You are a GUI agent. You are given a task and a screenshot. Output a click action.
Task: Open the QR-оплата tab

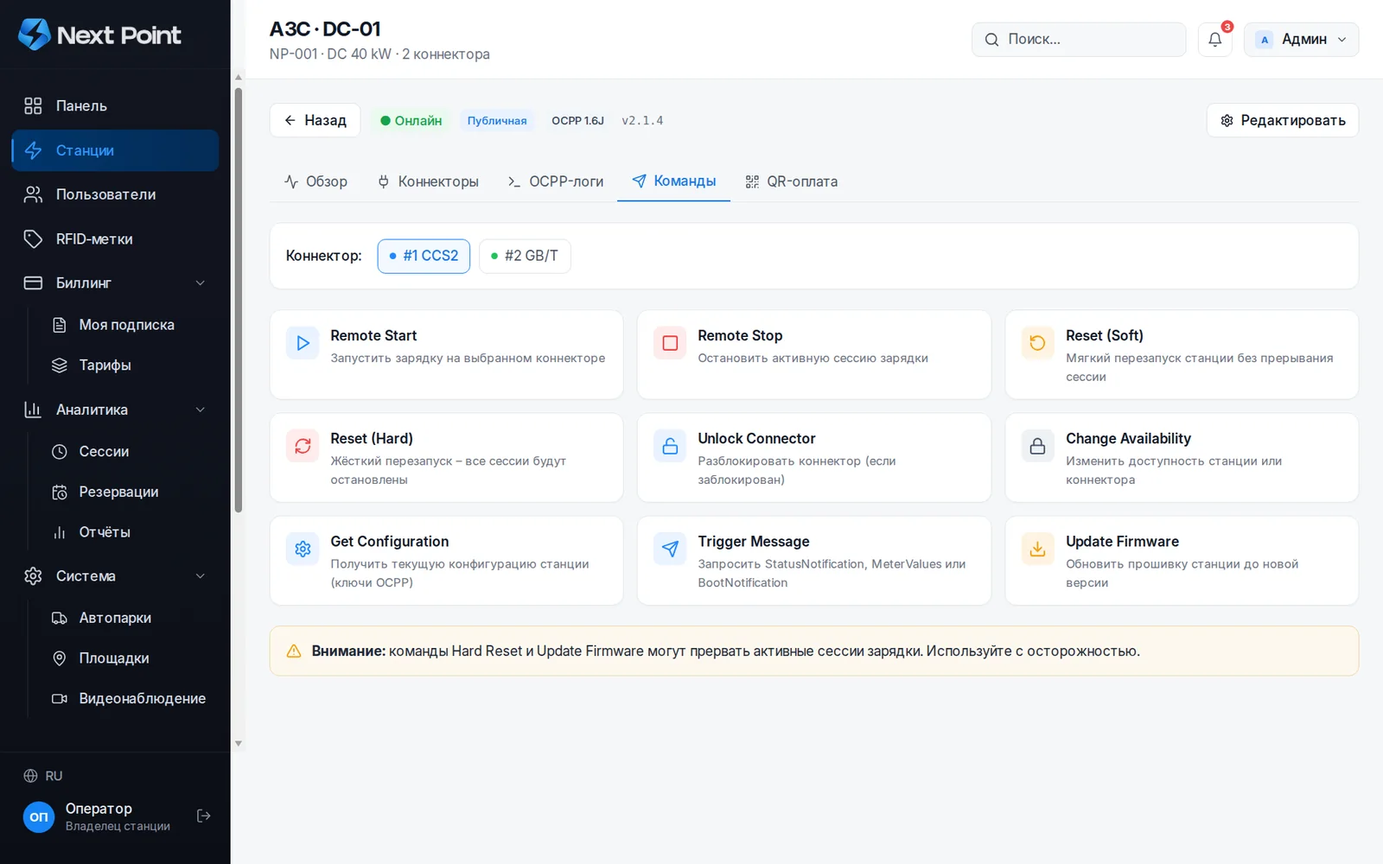tap(791, 181)
